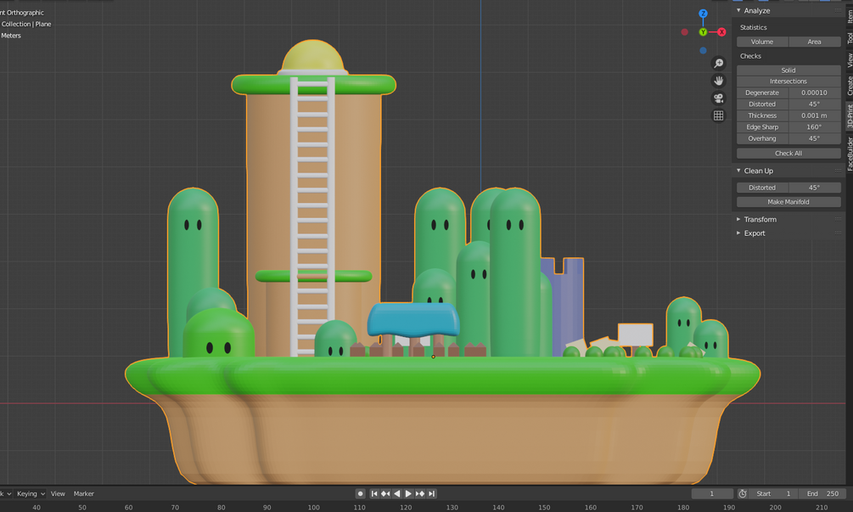
Task: Play animation in reverse
Action: point(396,493)
